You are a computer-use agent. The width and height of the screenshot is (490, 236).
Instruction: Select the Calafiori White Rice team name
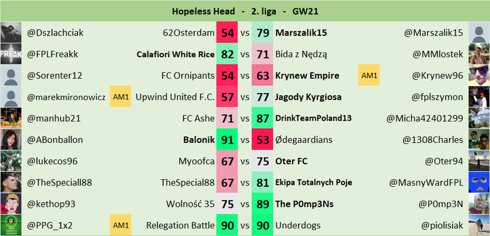[175, 54]
